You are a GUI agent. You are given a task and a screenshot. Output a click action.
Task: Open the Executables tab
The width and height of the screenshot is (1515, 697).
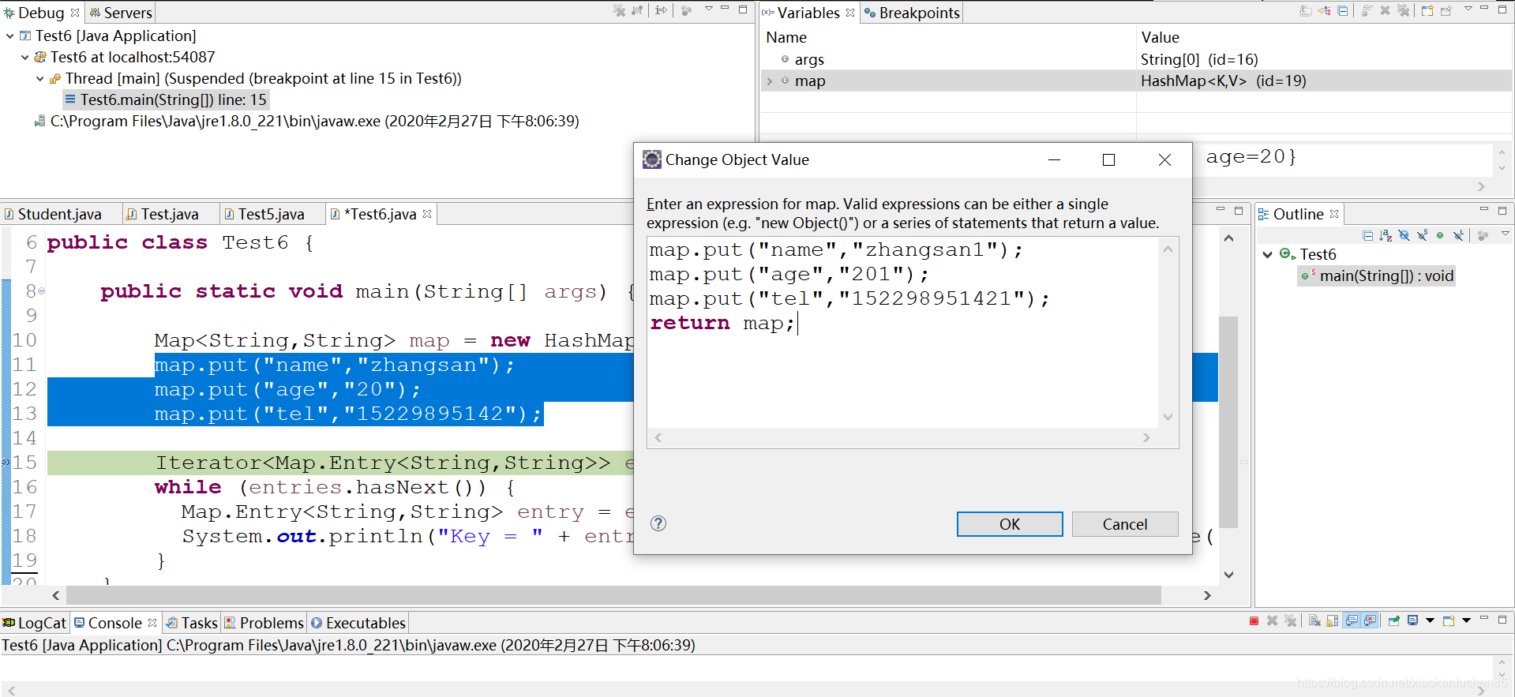(358, 623)
